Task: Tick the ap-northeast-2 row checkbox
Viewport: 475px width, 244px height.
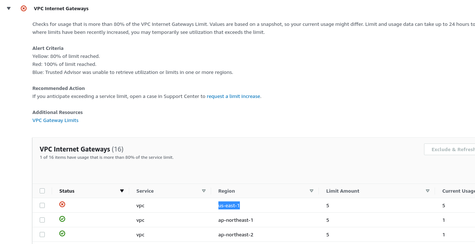Action: (42, 235)
